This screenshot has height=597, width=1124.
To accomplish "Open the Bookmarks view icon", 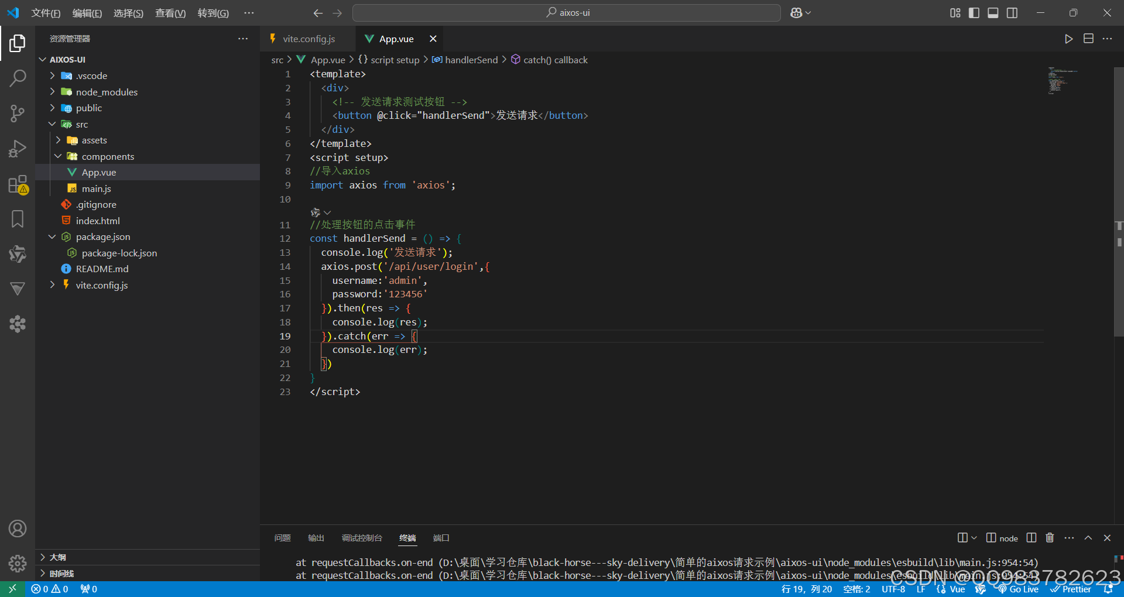I will [18, 219].
